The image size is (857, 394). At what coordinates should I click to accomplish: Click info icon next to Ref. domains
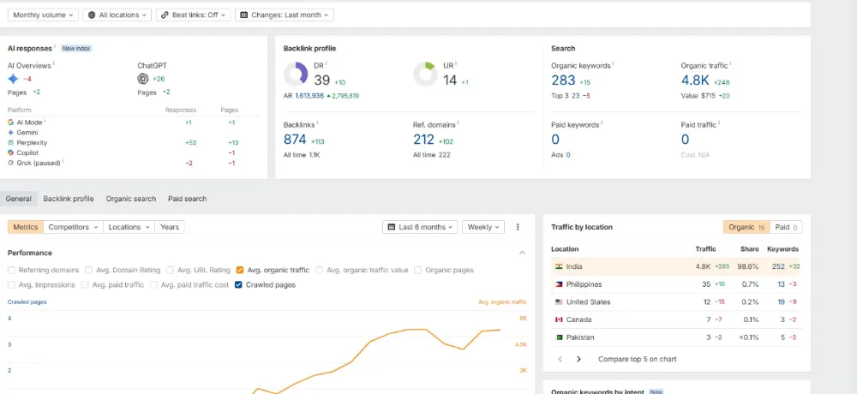[x=458, y=123]
